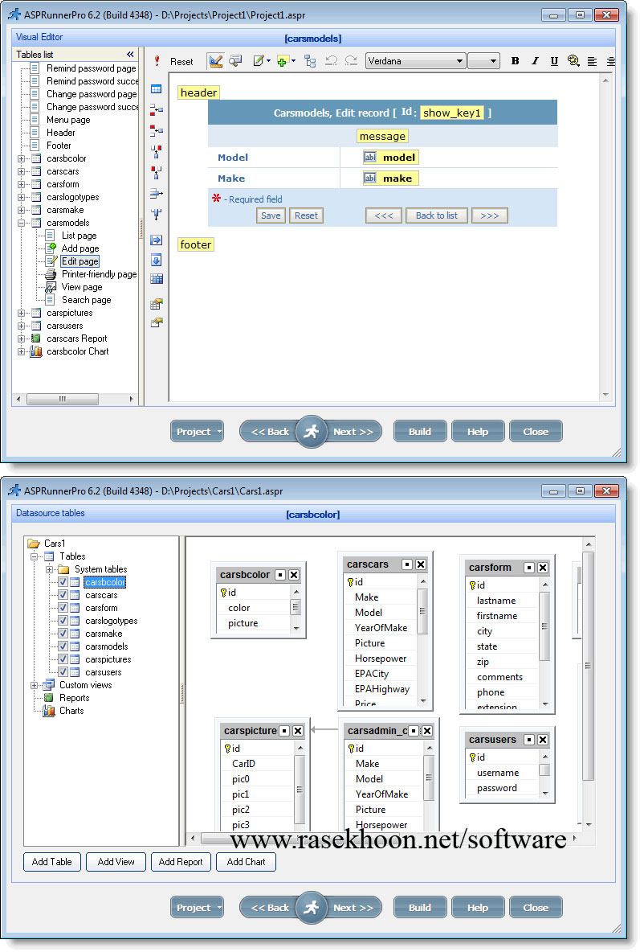Select Printer-friendly page under carsmodels
Image resolution: width=640 pixels, height=952 pixels.
pyautogui.click(x=99, y=274)
